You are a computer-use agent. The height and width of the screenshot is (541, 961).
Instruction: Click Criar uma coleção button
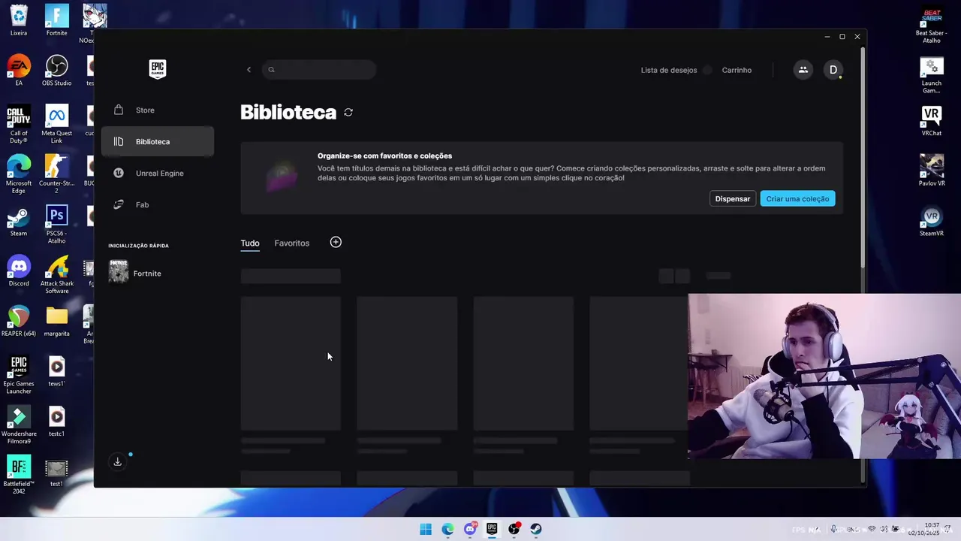coord(797,199)
